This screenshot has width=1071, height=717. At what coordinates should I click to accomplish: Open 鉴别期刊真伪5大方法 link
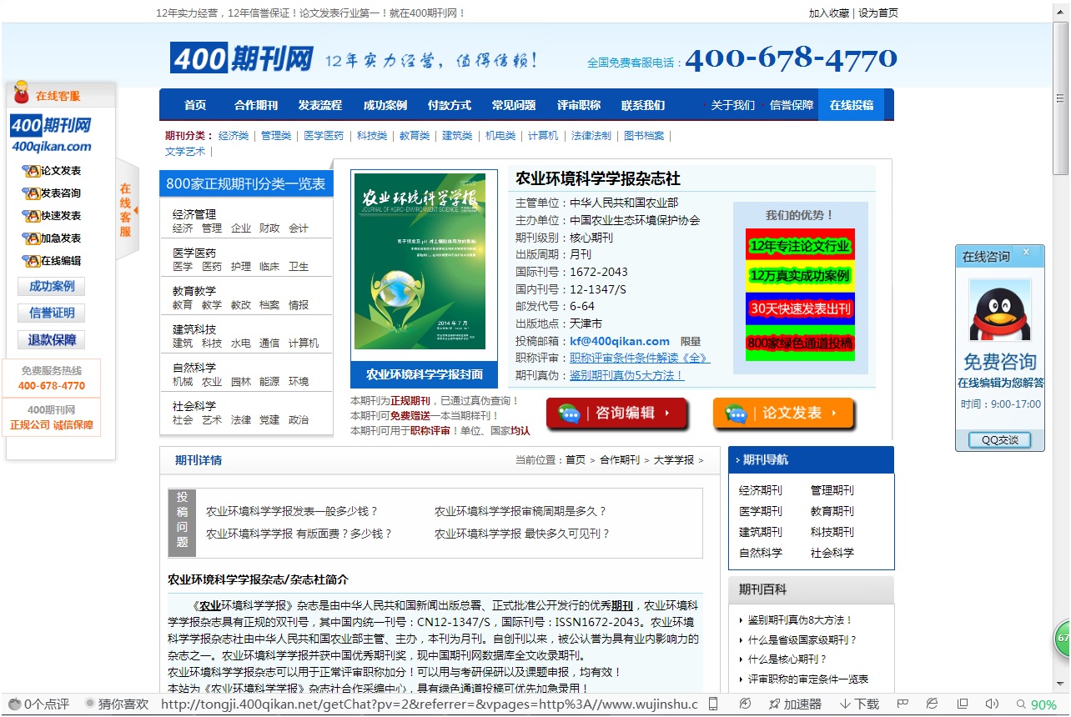tap(626, 375)
